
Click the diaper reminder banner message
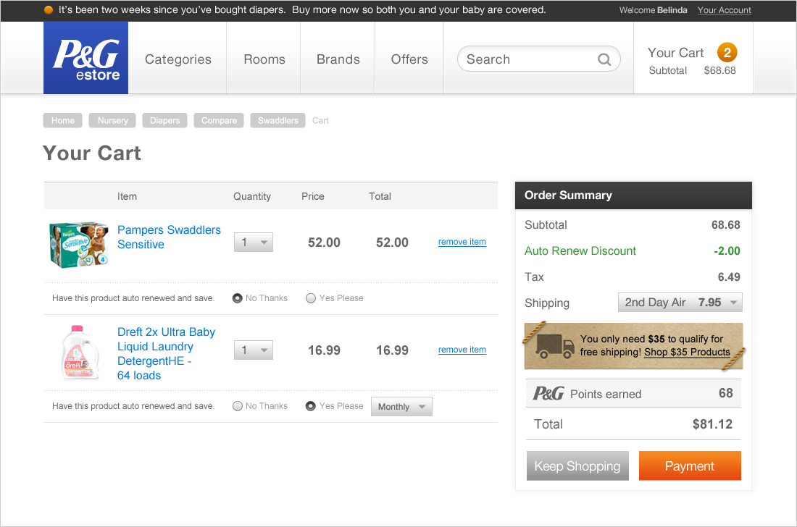click(x=302, y=10)
